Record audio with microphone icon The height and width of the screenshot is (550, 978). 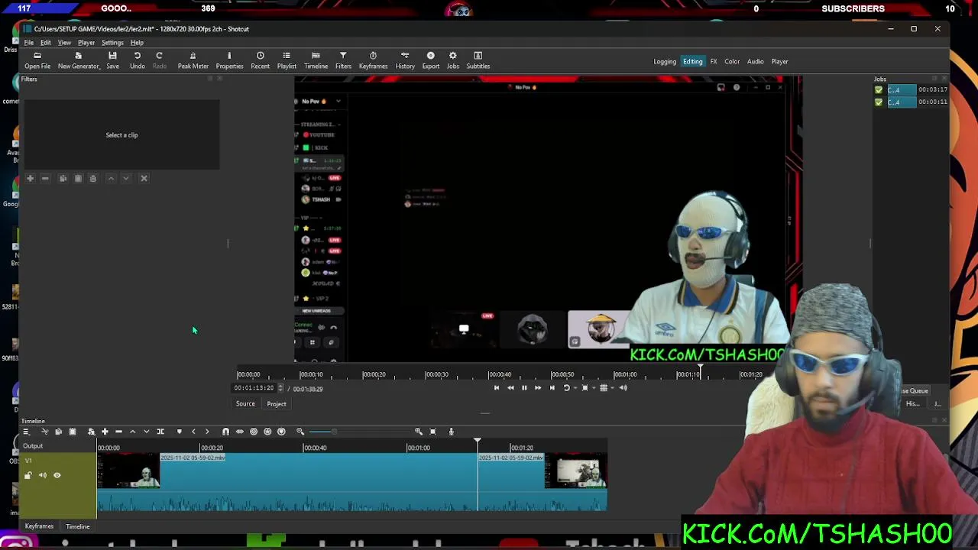point(451,432)
